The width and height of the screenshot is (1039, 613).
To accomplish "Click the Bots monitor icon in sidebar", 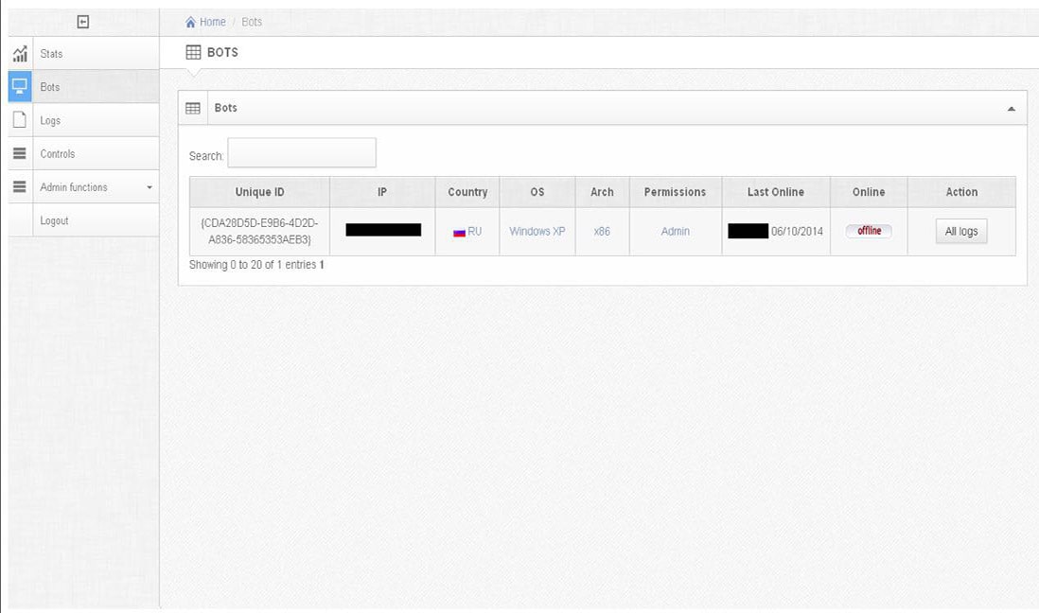I will point(19,86).
